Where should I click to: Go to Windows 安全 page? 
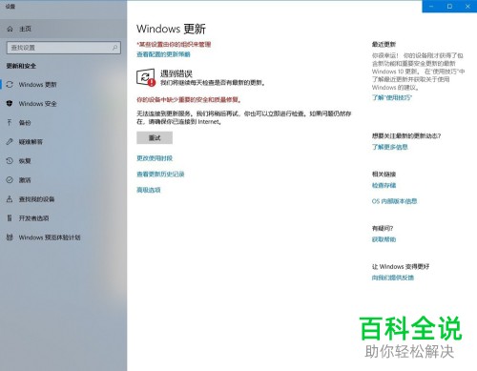(64, 104)
